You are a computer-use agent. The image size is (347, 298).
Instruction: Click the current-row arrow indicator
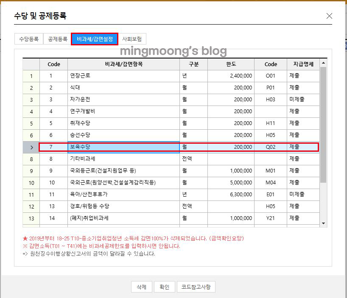pyautogui.click(x=31, y=147)
